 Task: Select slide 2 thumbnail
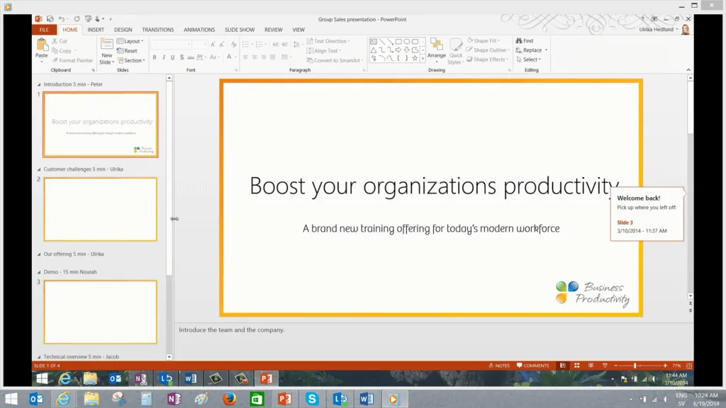point(101,209)
